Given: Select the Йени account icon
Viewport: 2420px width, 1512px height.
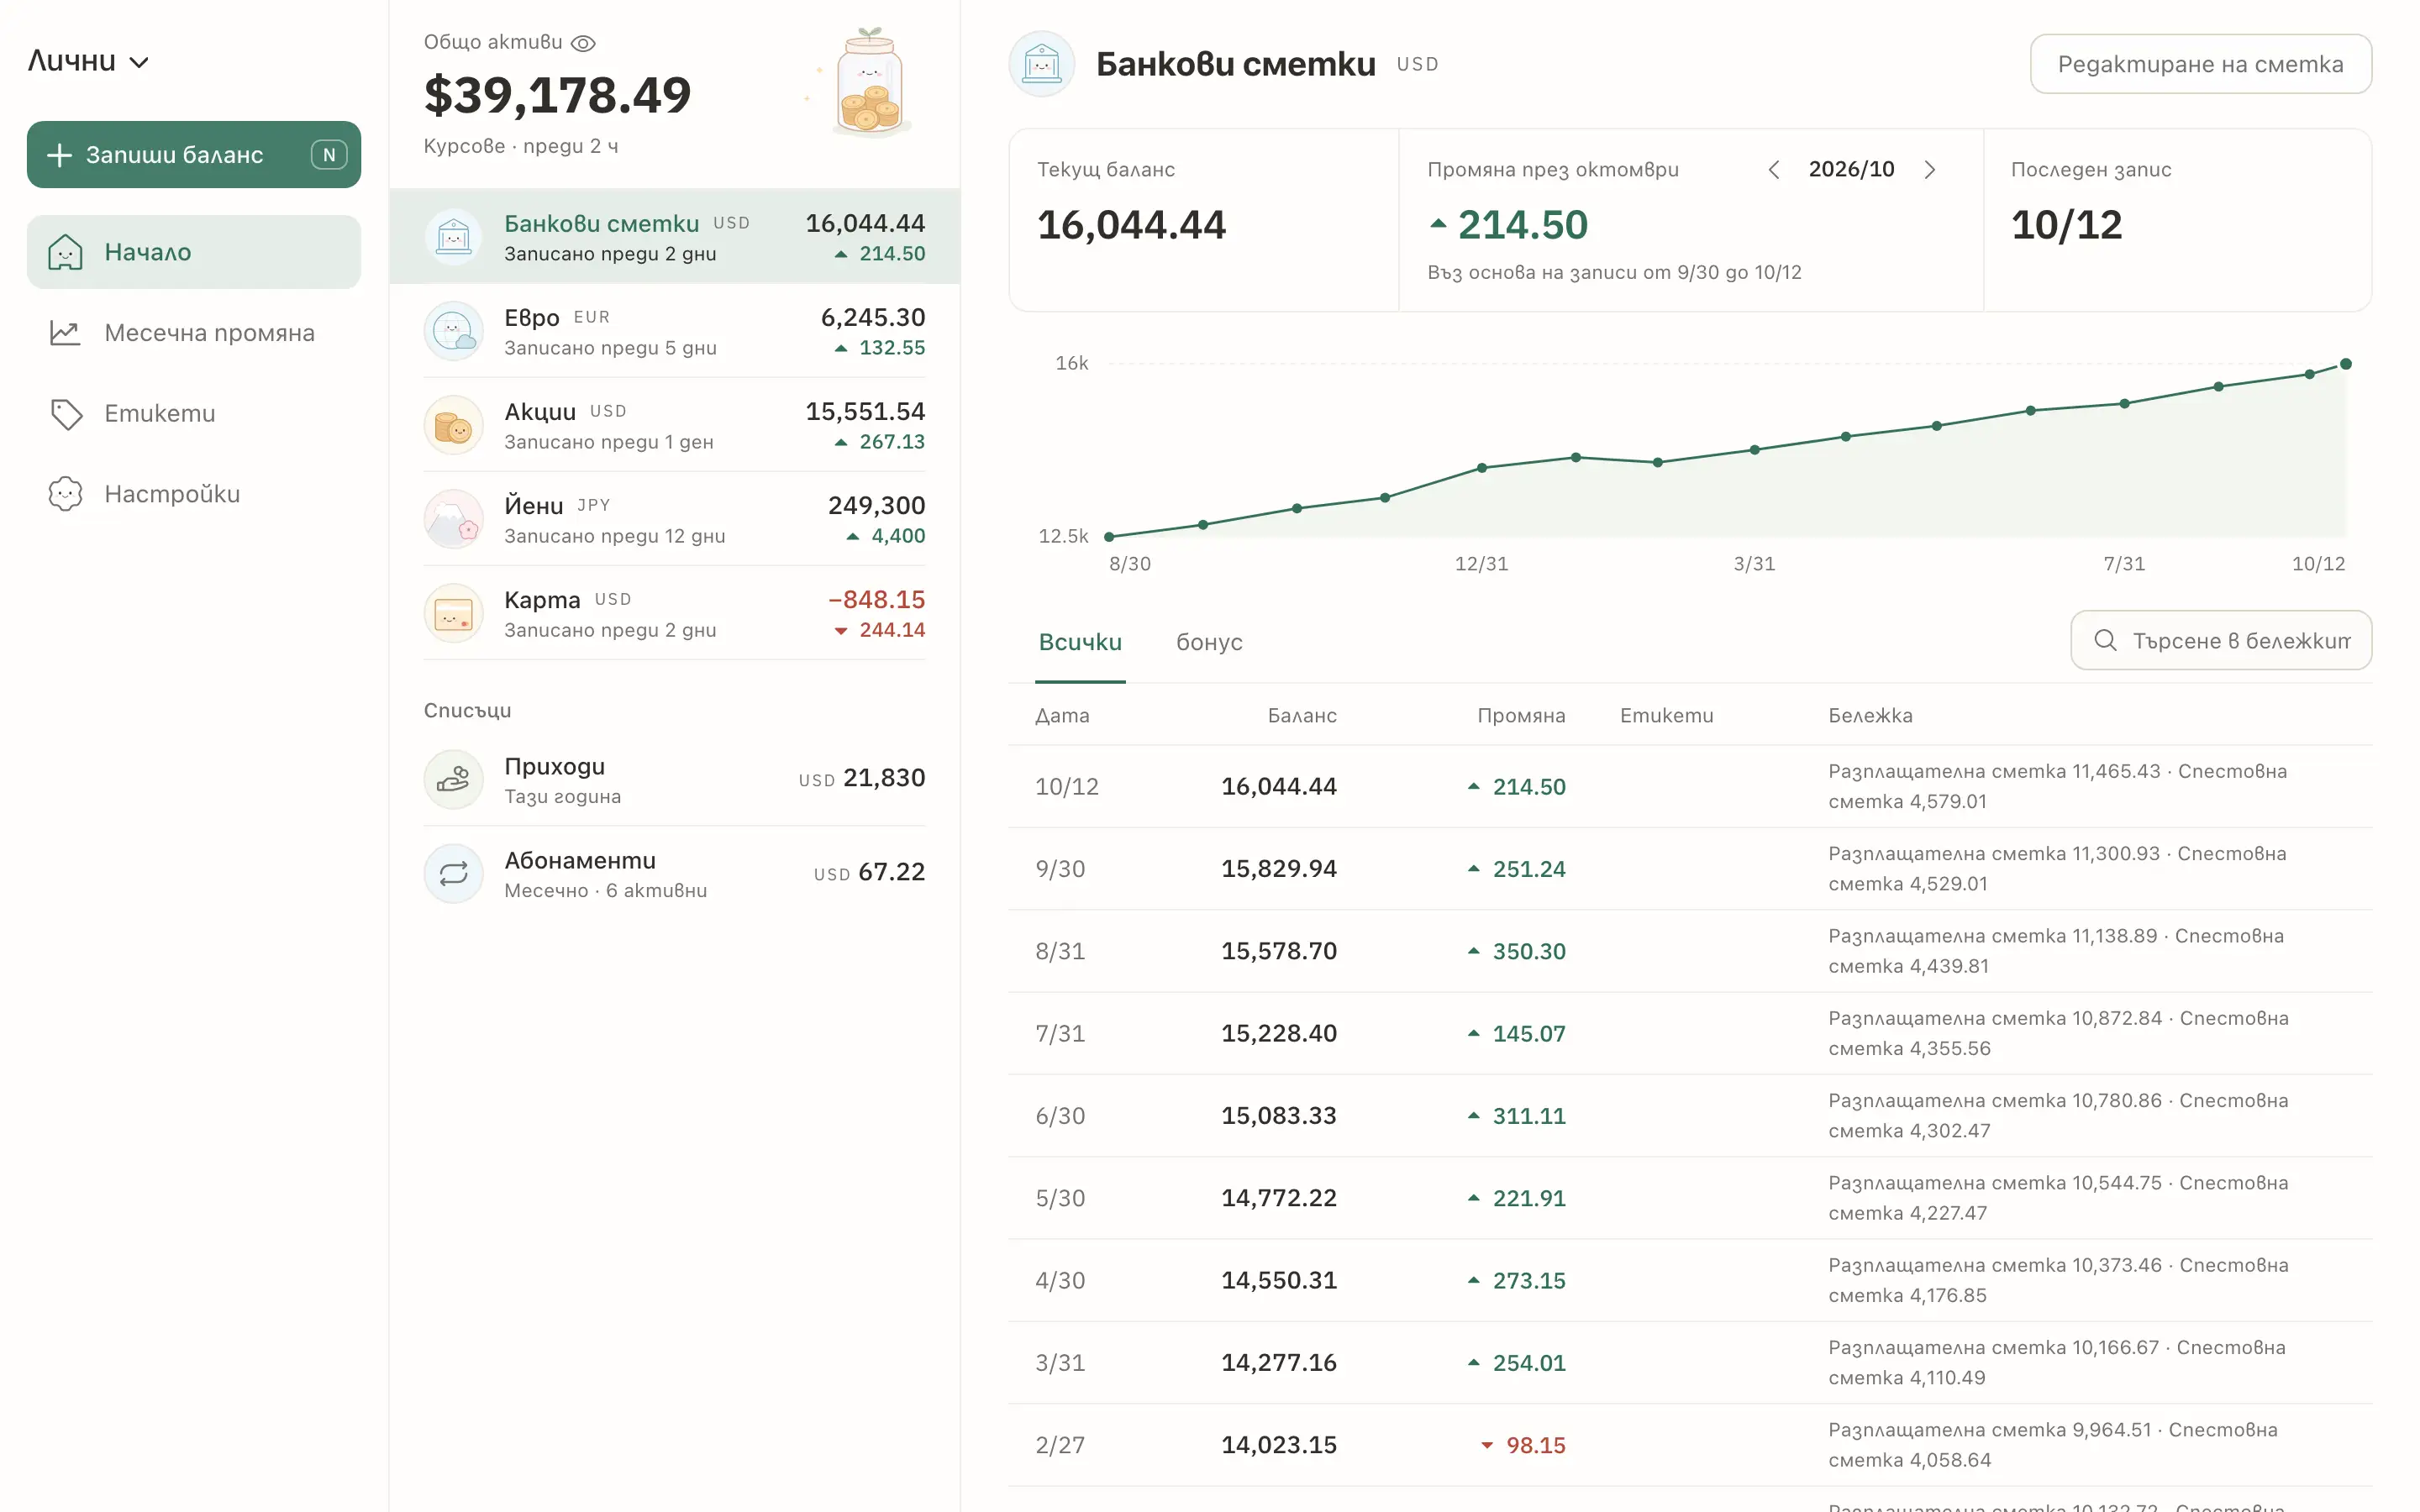Looking at the screenshot, I should point(453,519).
